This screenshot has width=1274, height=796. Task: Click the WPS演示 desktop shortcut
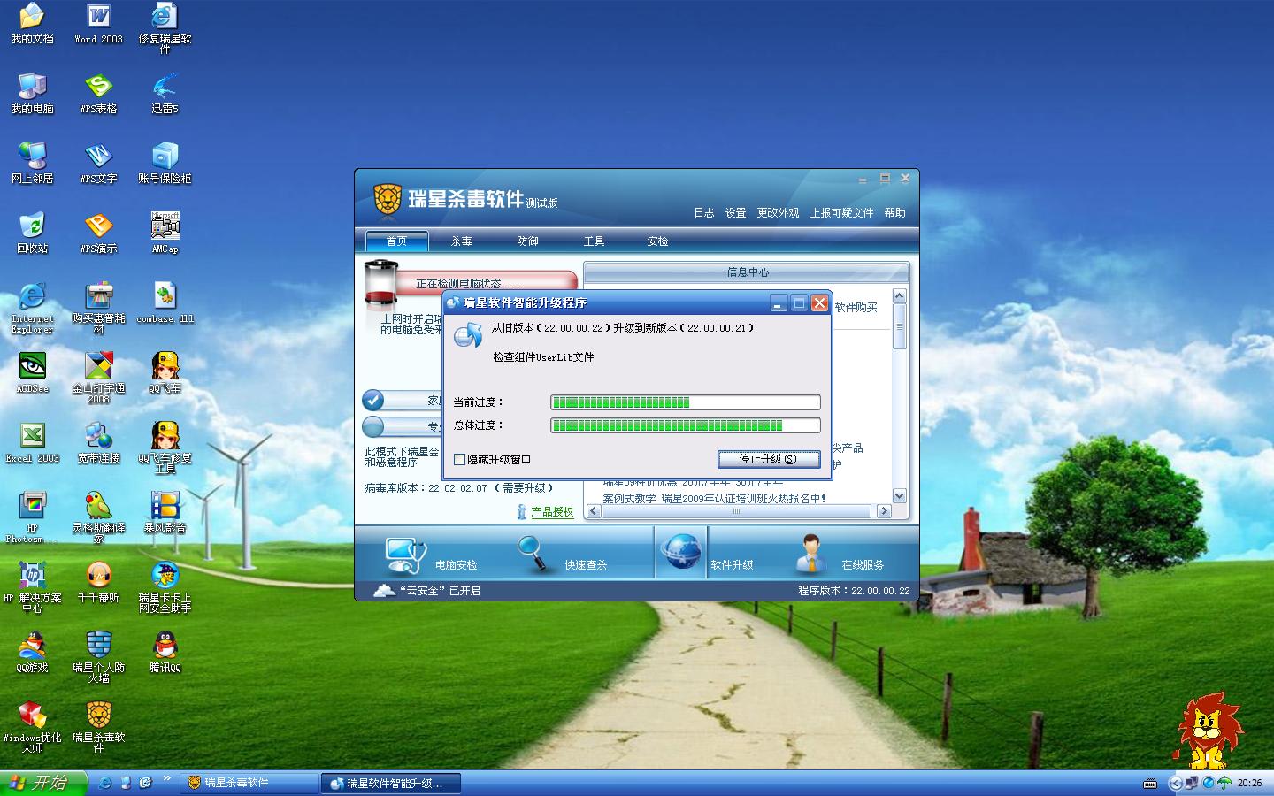[98, 233]
